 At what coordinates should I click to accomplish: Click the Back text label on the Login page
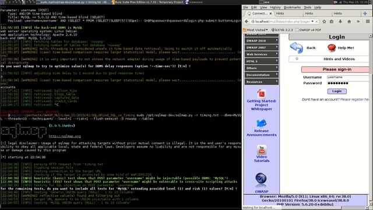click(311, 48)
